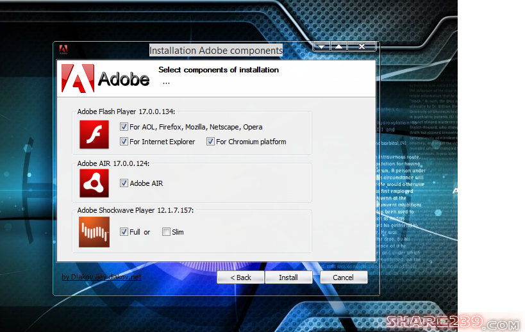Cancel the Adobe components installation
This screenshot has width=525, height=332.
click(x=344, y=278)
